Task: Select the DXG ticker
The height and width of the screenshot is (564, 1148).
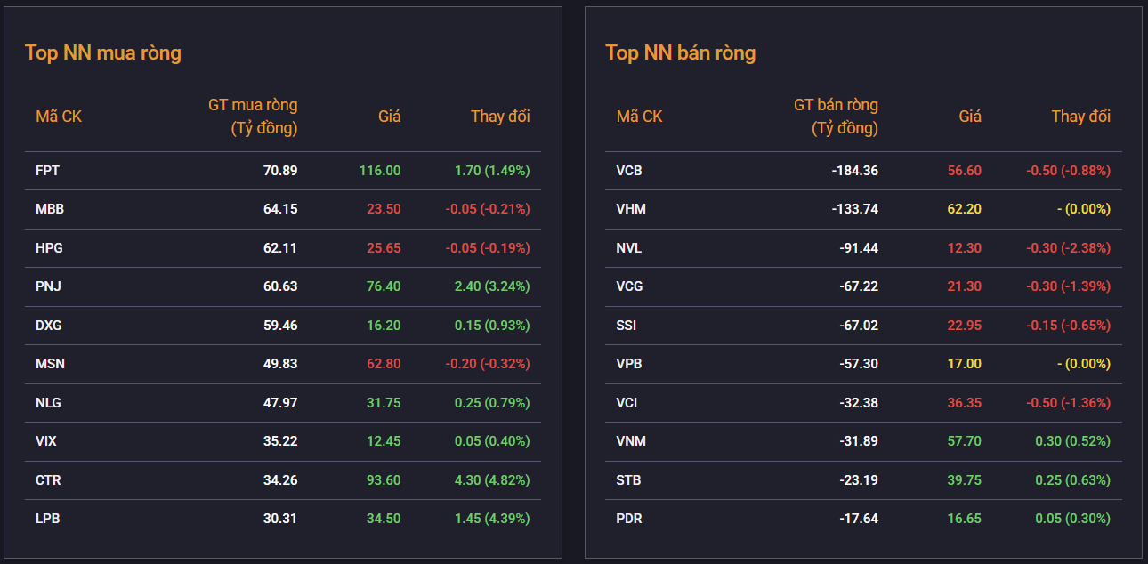Action: (49, 326)
